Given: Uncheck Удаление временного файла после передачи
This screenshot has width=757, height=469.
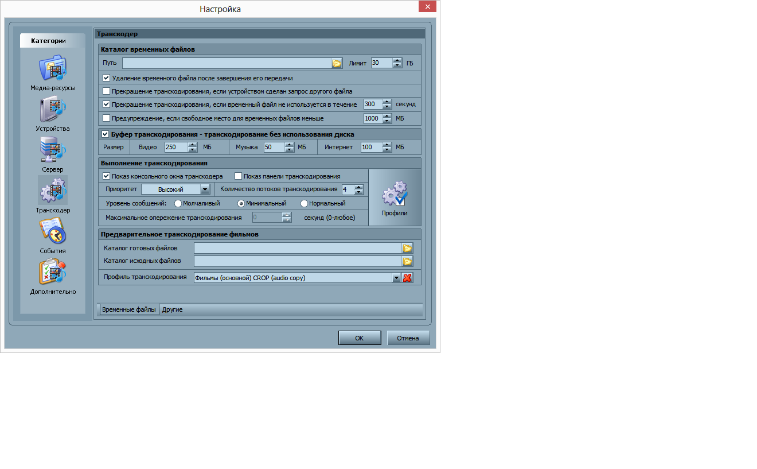Looking at the screenshot, I should 106,77.
